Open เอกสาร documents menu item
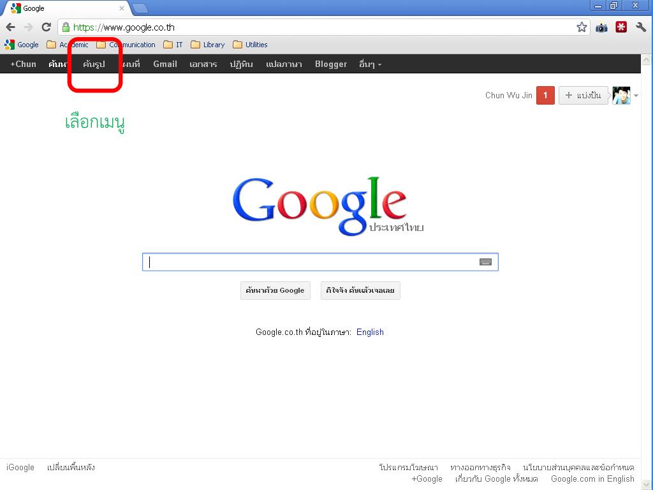 tap(203, 64)
